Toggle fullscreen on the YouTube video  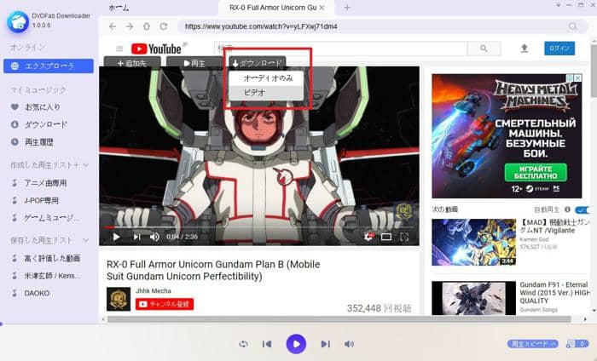tap(405, 237)
